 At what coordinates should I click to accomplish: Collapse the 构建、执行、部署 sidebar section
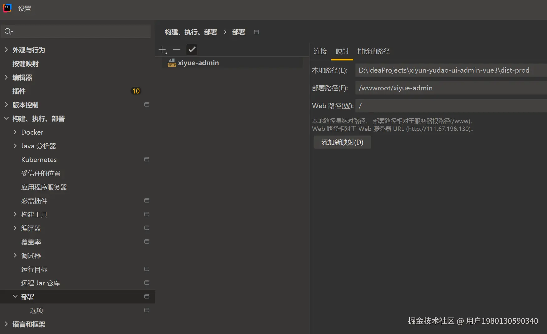[6, 118]
